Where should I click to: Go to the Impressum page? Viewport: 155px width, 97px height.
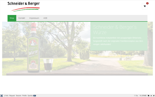click(34, 18)
